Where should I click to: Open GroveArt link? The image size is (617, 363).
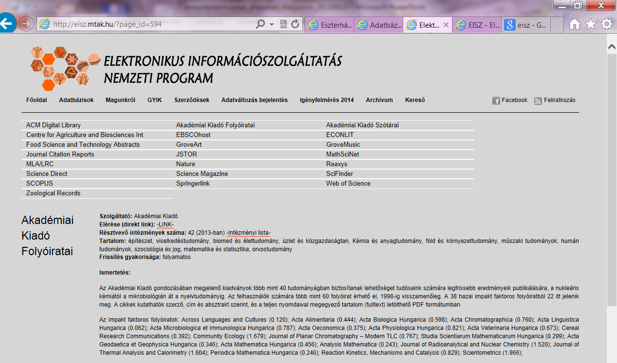point(189,145)
